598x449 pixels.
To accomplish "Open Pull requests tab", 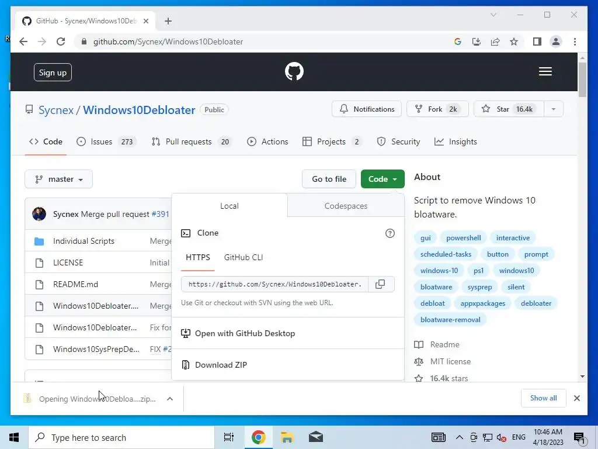I will click(x=191, y=141).
